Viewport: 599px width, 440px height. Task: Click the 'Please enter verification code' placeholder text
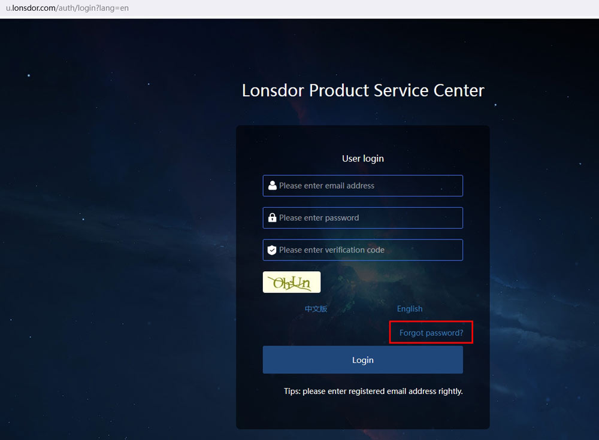[x=331, y=250]
